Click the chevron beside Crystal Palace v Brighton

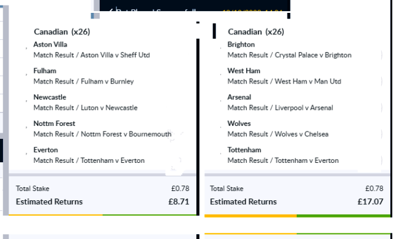tap(382, 55)
